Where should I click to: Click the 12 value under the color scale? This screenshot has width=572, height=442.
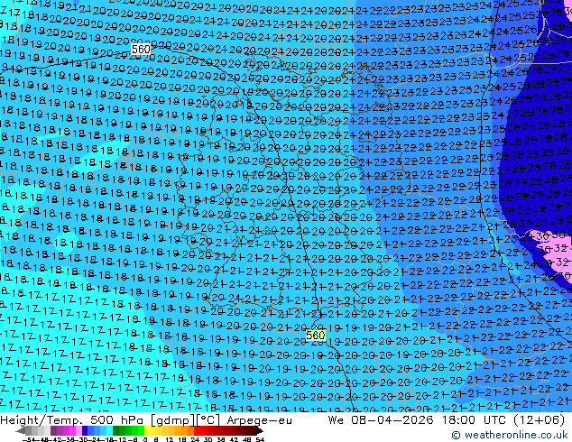pos(170,439)
